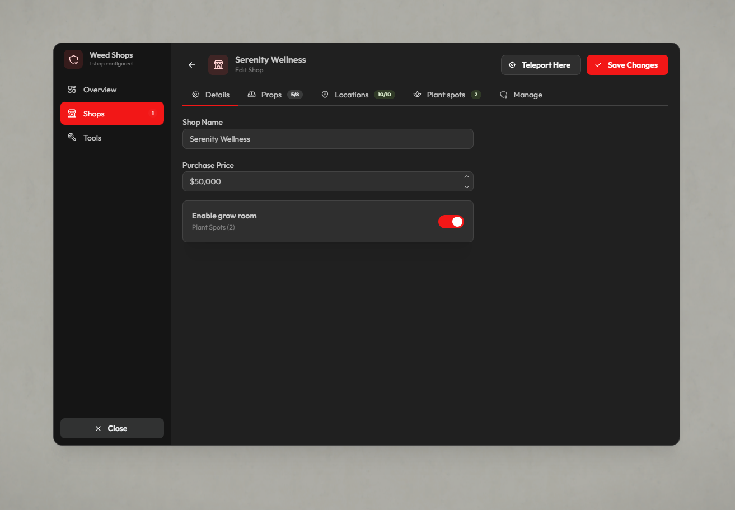The image size is (735, 510).
Task: Click the Shops notification badge showing 1
Action: (153, 113)
